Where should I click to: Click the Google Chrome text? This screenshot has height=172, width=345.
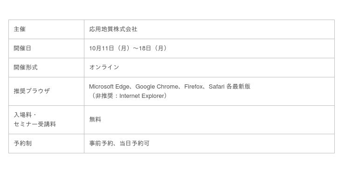(x=156, y=87)
